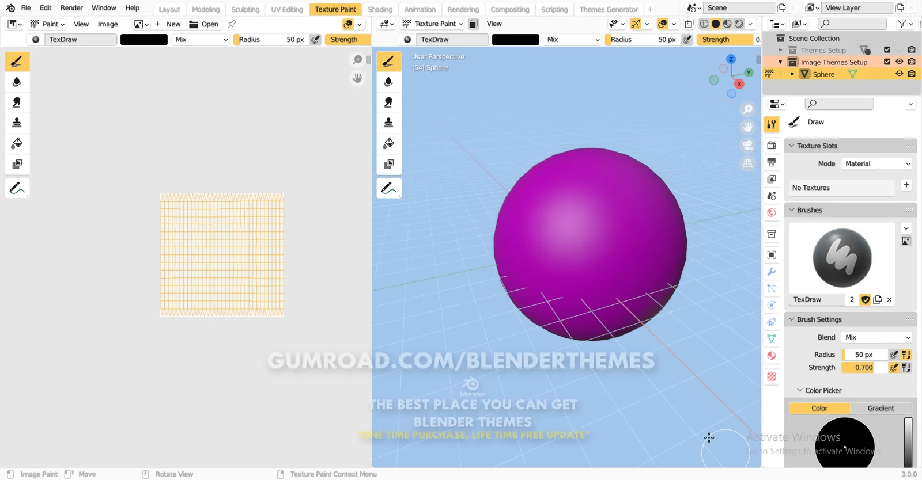
Task: Open File menu
Action: (26, 8)
